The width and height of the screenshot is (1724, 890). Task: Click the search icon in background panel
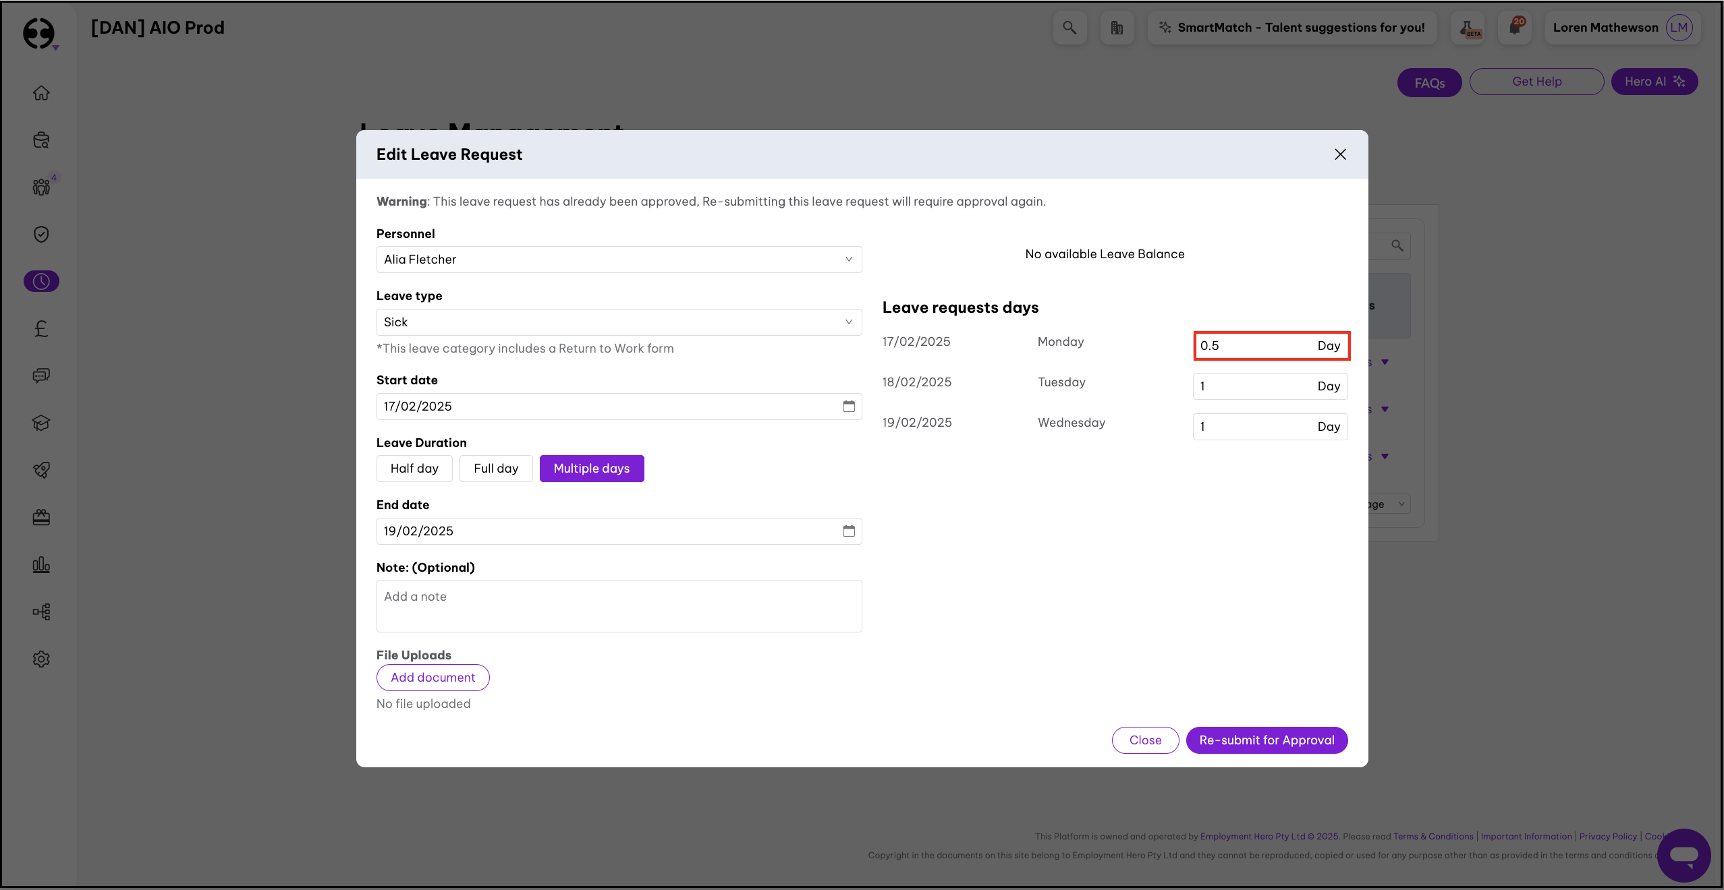[1397, 246]
